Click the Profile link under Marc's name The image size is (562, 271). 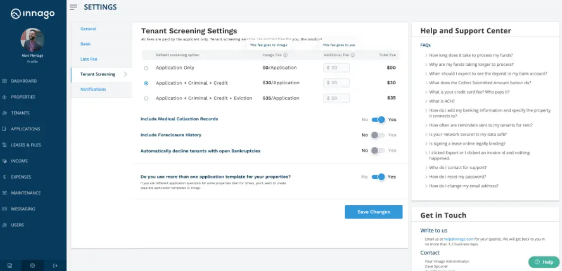[32, 62]
